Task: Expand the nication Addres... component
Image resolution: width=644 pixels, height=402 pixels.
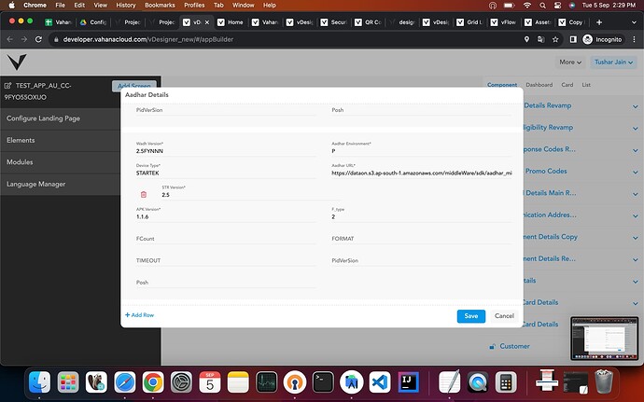Action: point(636,215)
